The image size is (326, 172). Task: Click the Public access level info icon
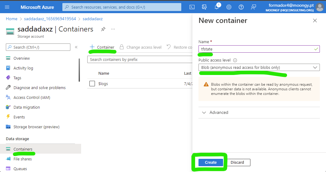(x=235, y=61)
